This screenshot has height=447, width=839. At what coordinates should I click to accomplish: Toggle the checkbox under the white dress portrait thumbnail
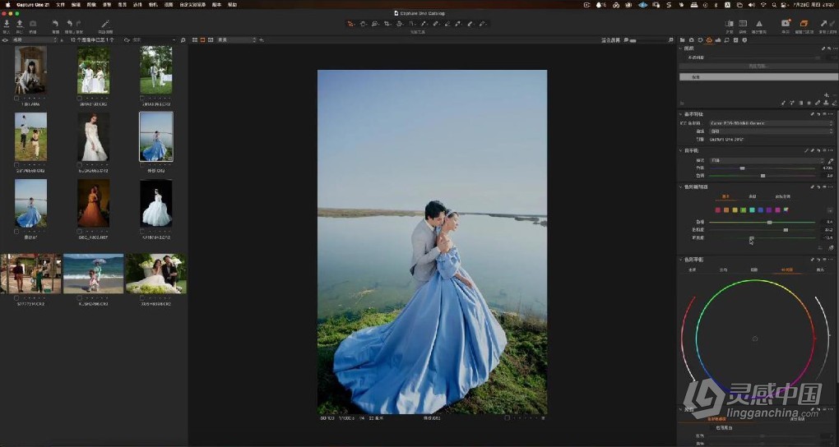(x=79, y=164)
